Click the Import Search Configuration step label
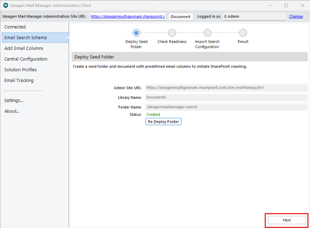Viewport: 310px width, 228px height. 207,44
